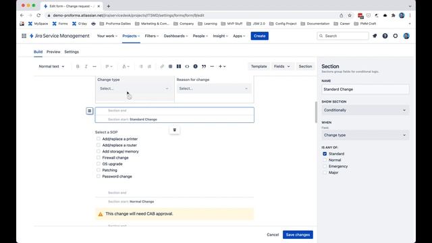The height and width of the screenshot is (243, 432).
Task: Open the Jira help menu
Action: tap(385, 36)
